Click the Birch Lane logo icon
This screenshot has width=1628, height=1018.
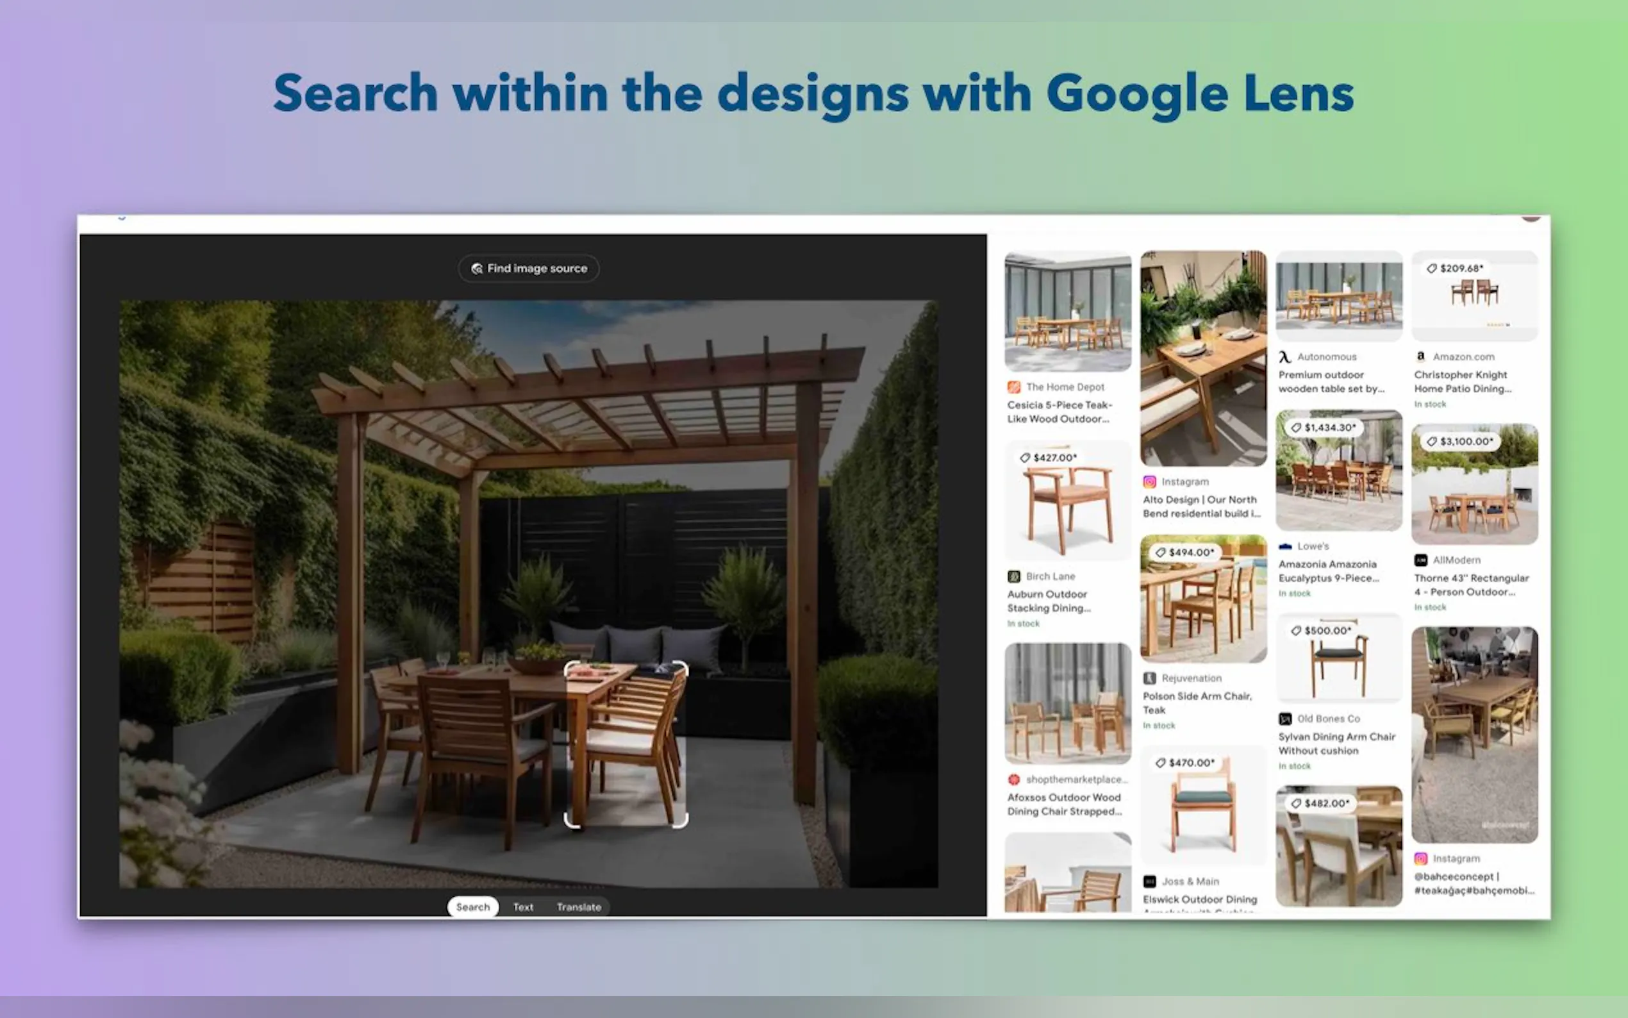click(x=1013, y=576)
